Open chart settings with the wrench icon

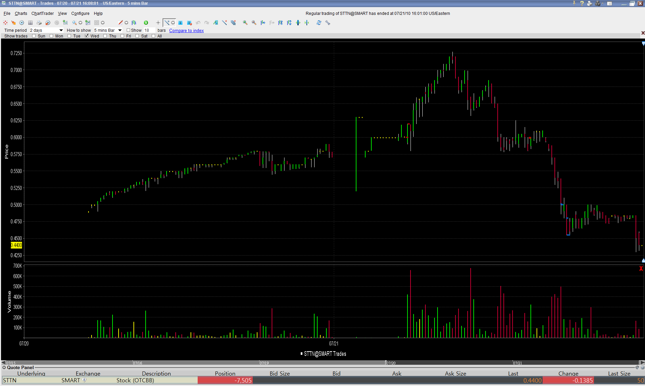(327, 23)
